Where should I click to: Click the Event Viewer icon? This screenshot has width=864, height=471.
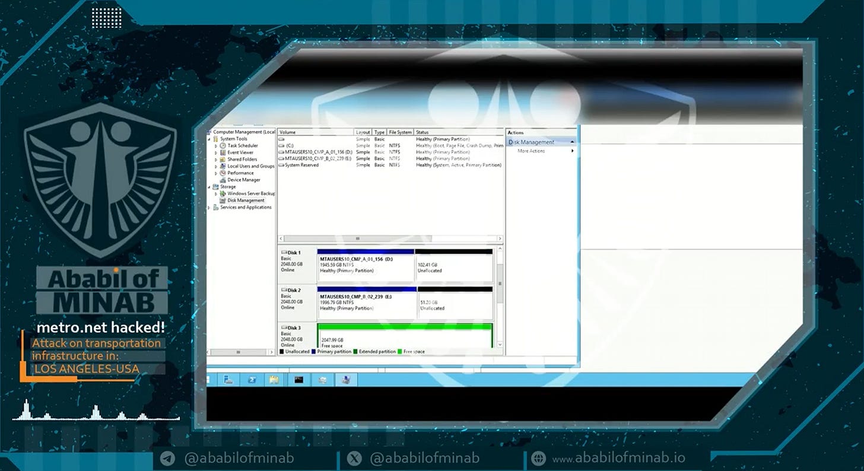(223, 152)
